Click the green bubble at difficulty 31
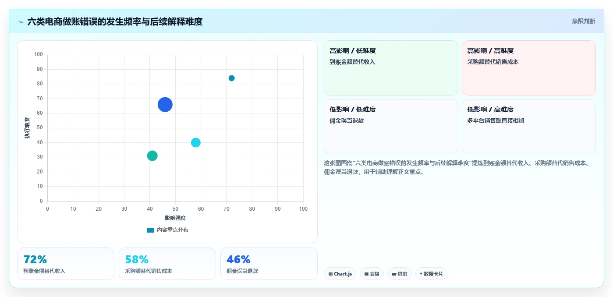Viewport: 613px width, 297px height. point(152,156)
